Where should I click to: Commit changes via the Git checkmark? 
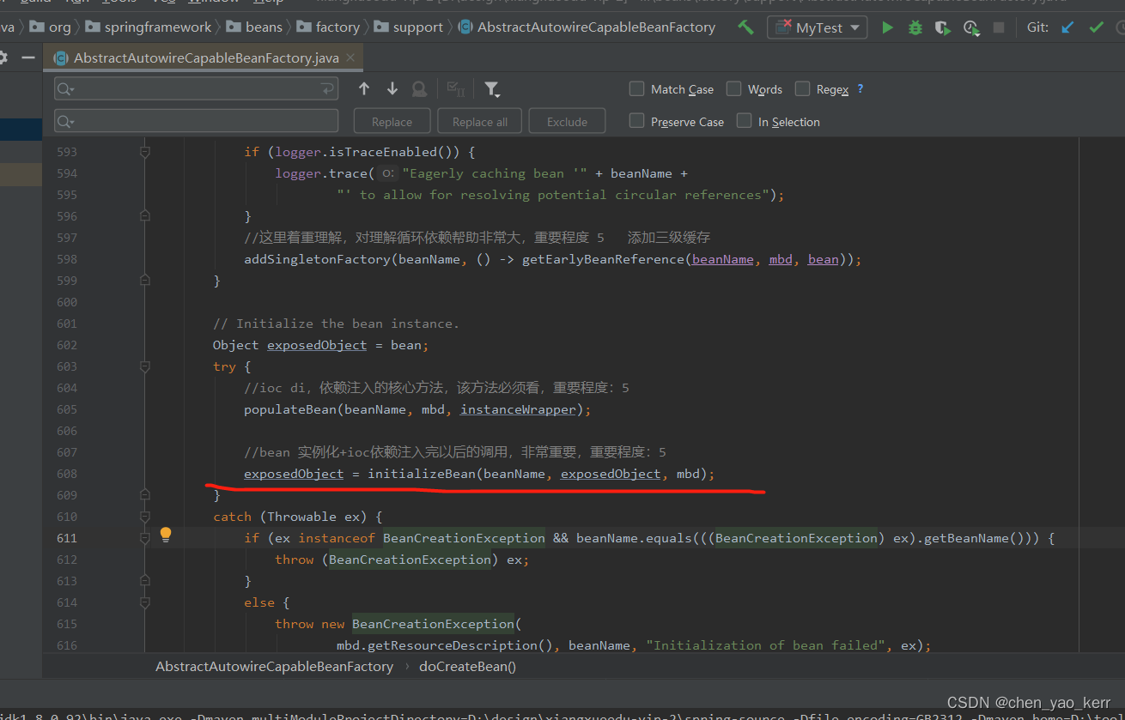pos(1096,27)
